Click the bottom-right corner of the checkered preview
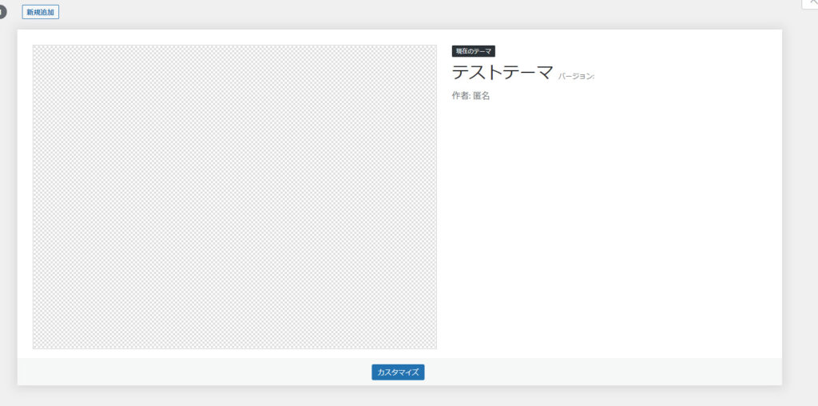 point(433,345)
